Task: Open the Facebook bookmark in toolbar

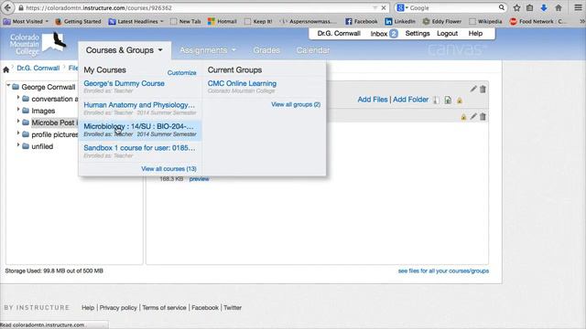Action: (x=362, y=21)
